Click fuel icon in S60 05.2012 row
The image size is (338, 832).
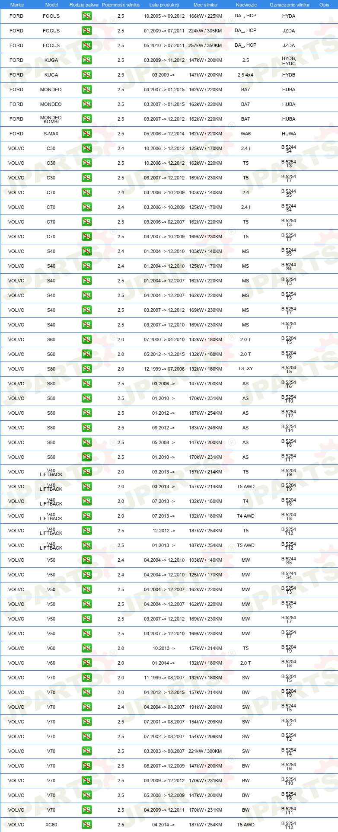click(86, 354)
